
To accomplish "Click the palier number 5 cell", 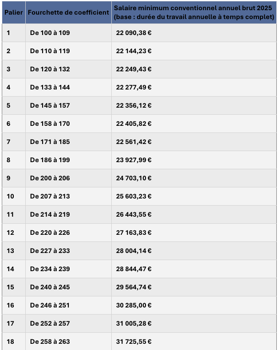I will [x=8, y=105].
